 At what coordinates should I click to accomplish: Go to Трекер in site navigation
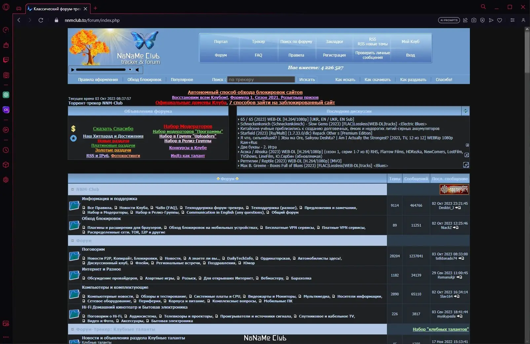(258, 42)
